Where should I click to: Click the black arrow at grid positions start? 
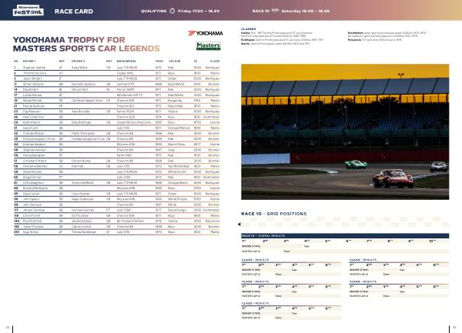(x=239, y=224)
